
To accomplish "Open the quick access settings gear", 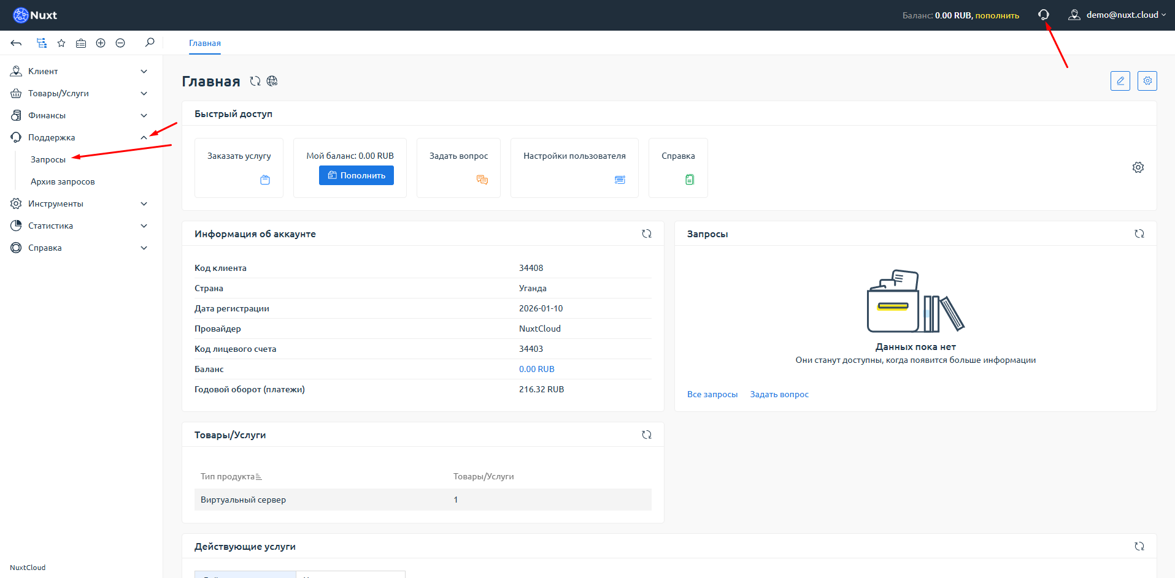I will pyautogui.click(x=1138, y=167).
